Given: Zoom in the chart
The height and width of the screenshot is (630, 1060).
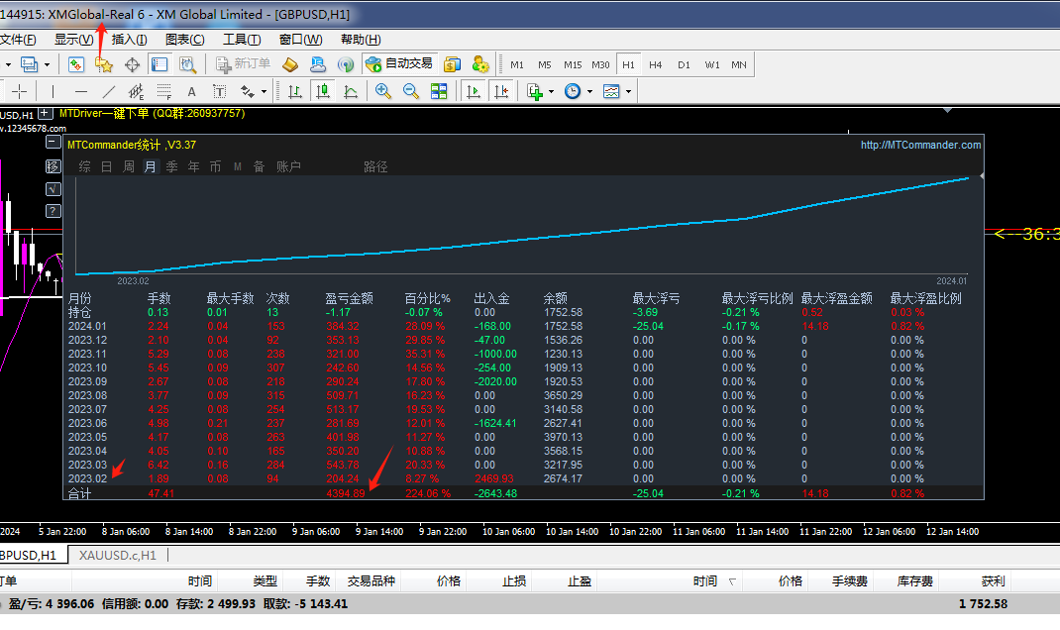Looking at the screenshot, I should click(382, 91).
